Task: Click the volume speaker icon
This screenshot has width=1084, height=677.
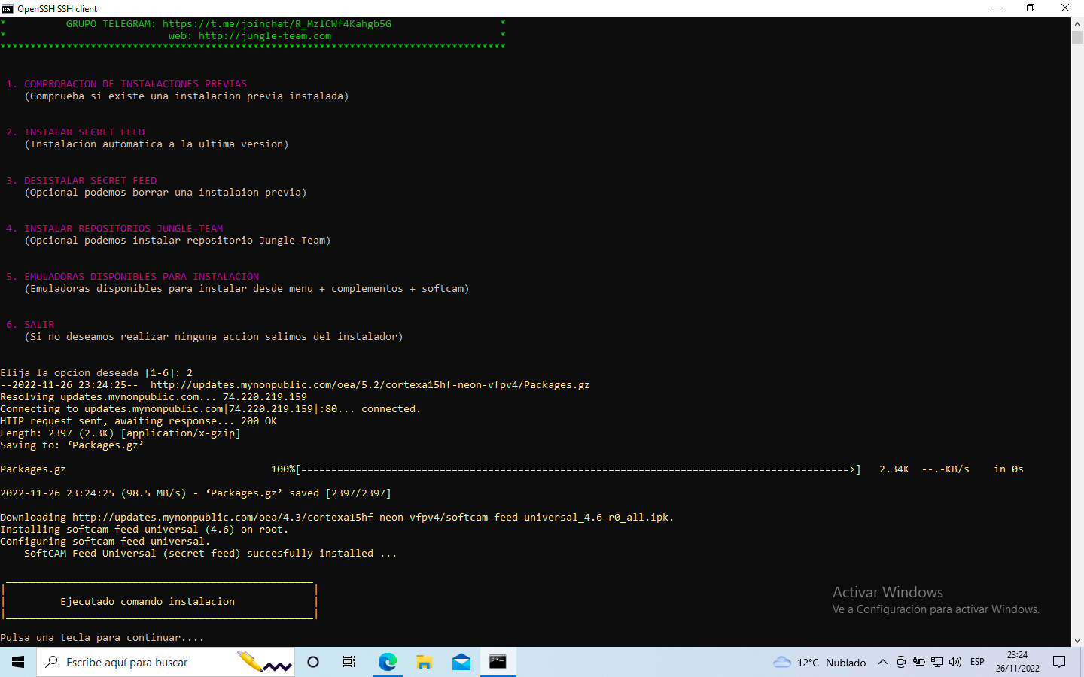Action: tap(955, 662)
